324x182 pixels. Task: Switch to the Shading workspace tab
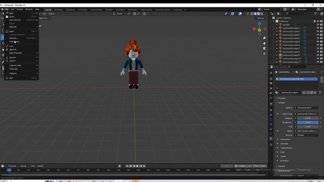[109, 10]
